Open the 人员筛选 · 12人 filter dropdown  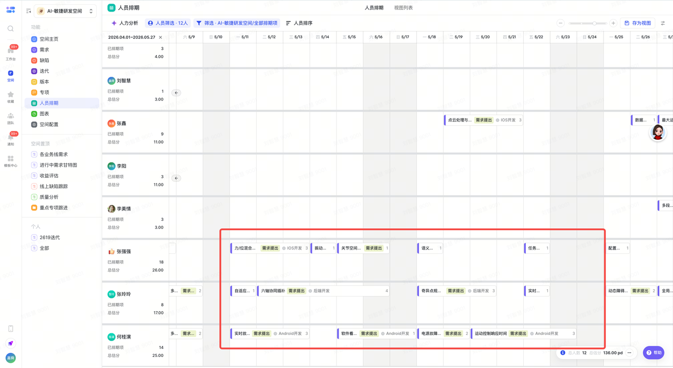168,23
